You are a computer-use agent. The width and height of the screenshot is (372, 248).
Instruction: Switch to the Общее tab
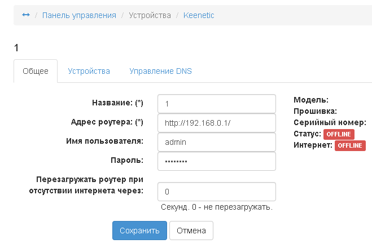point(36,72)
